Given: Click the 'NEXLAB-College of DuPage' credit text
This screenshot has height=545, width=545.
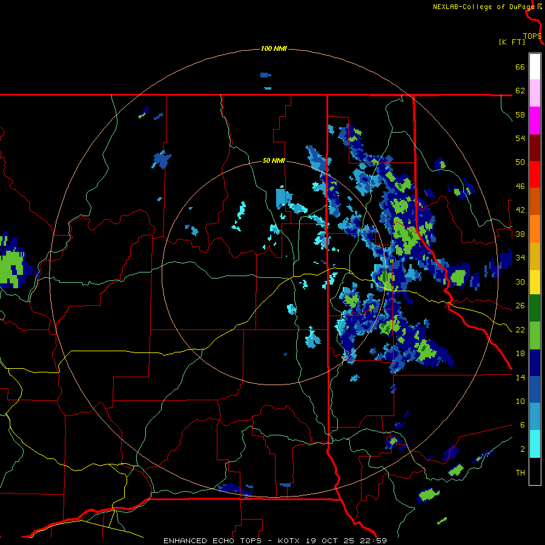Looking at the screenshot, I should coord(483,7).
